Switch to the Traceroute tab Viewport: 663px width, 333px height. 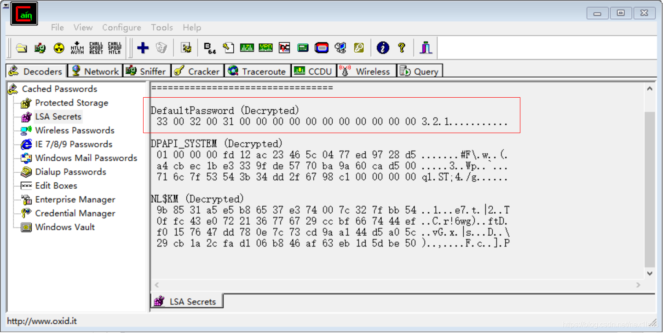point(257,71)
